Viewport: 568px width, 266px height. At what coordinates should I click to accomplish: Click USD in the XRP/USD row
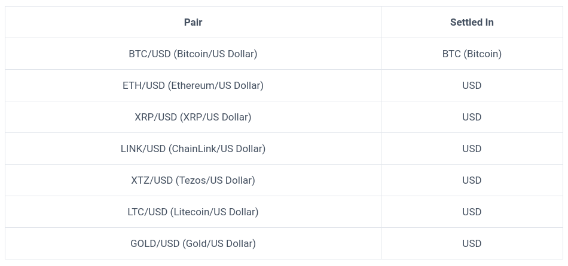click(472, 117)
